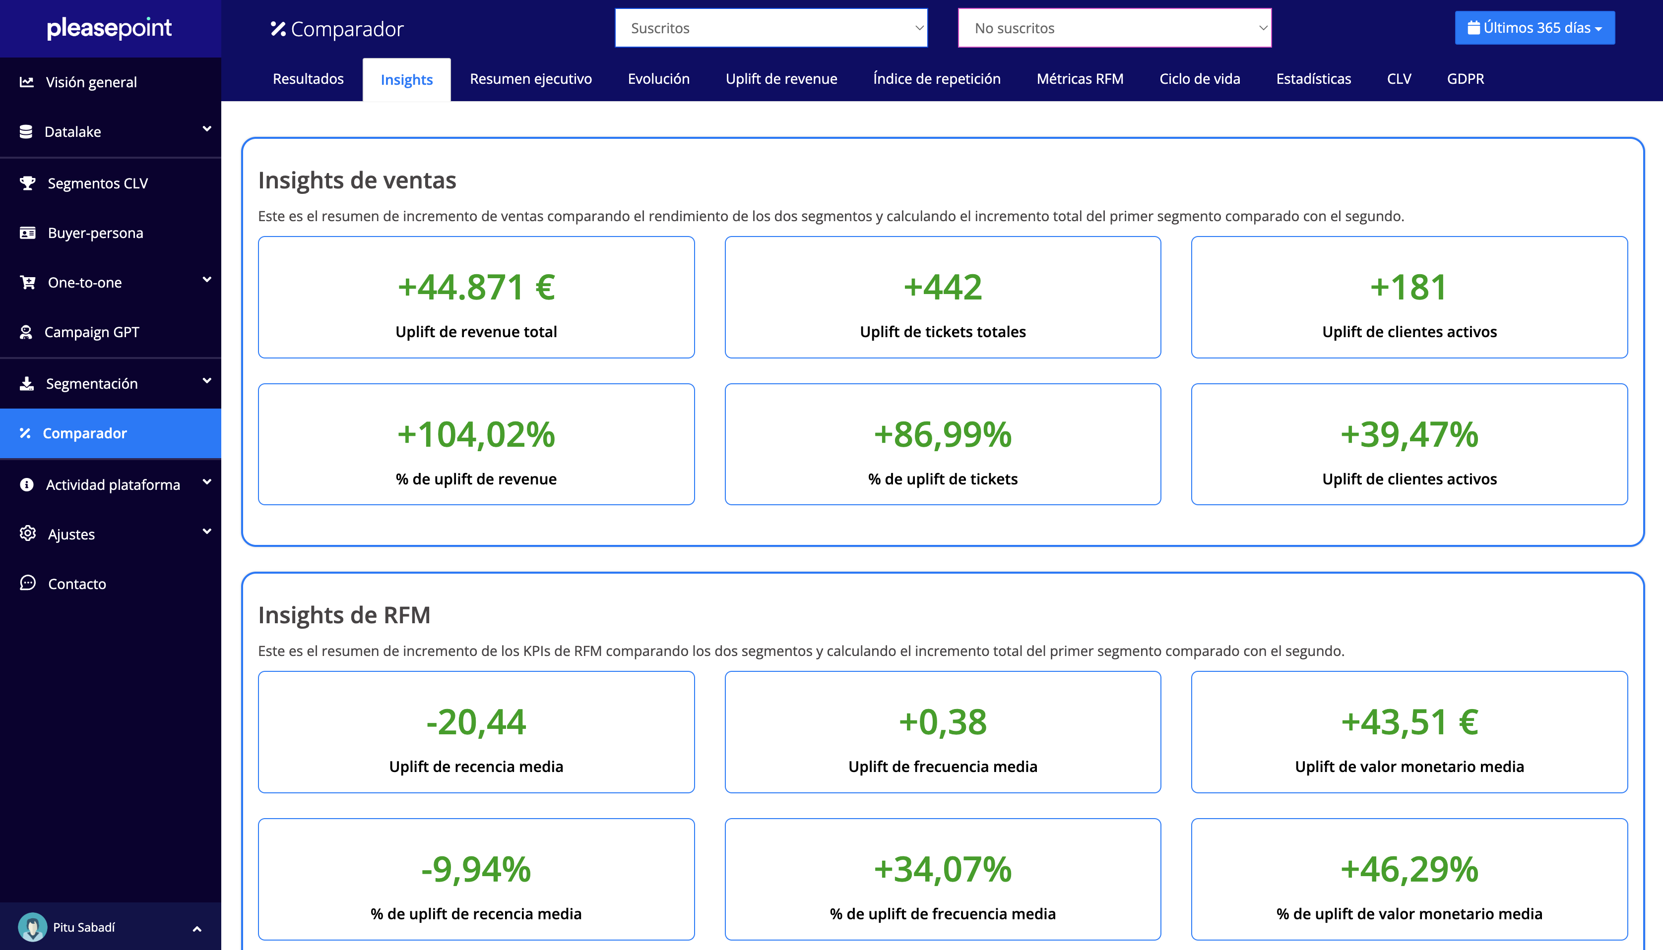Screen dimensions: 1663x950
Task: Click the One-to-one shopping cart icon
Action: coord(27,283)
